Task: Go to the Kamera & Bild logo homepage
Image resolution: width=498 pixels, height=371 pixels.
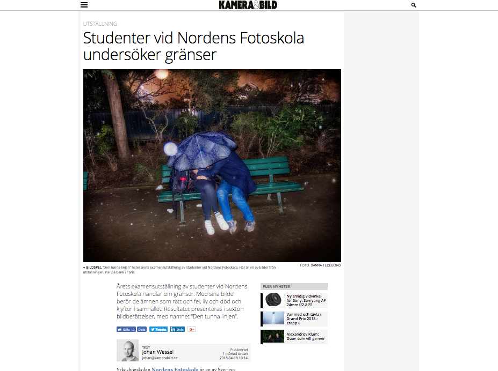Action: tap(248, 5)
